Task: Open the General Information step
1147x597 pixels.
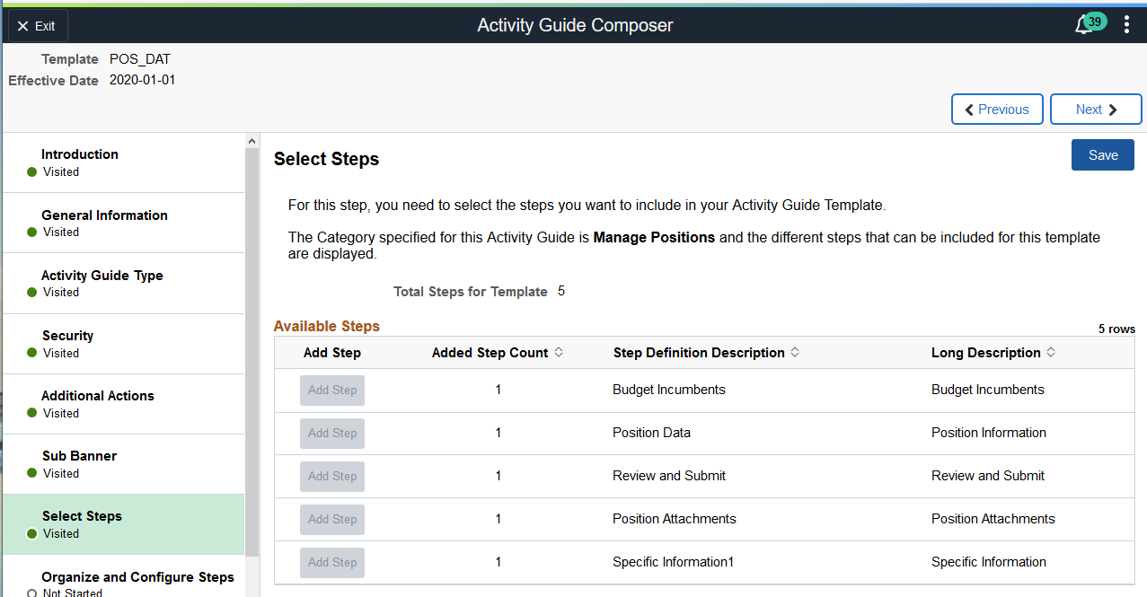Action: 123,223
